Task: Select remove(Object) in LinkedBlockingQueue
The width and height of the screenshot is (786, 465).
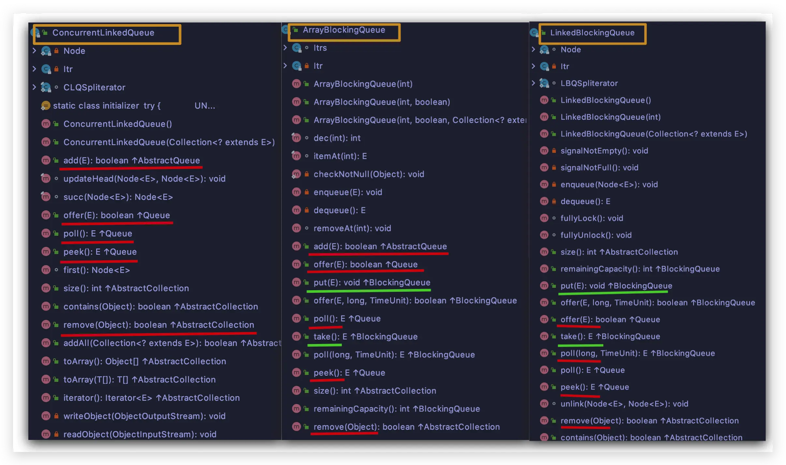Action: pos(649,421)
